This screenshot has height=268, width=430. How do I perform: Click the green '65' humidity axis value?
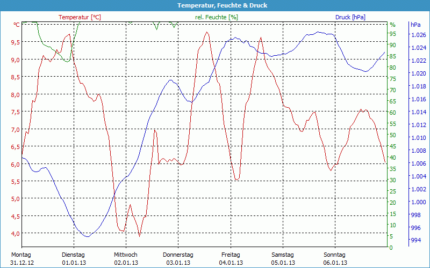pos(393,101)
